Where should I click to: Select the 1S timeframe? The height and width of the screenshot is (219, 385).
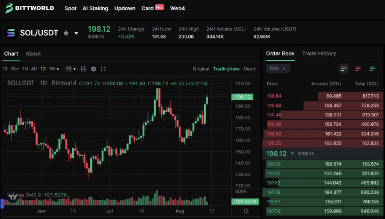pos(5,69)
